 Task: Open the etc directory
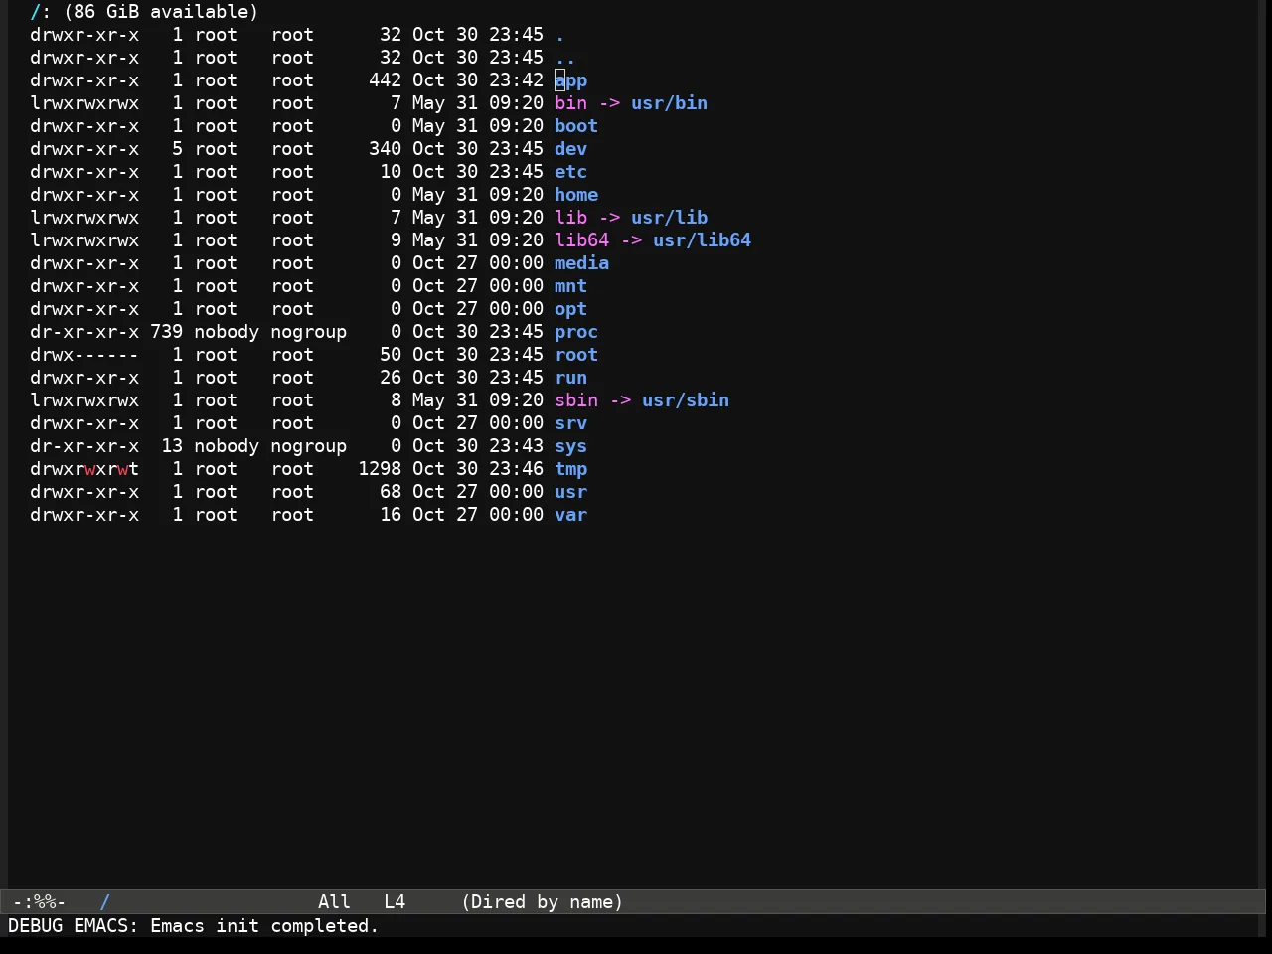571,172
